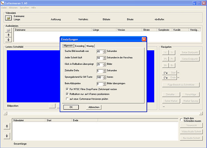Open the Sprachen menu
The image size is (207, 148).
tap(25, 8)
